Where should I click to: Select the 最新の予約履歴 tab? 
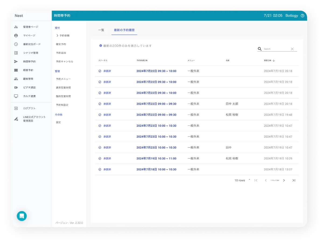pos(124,30)
